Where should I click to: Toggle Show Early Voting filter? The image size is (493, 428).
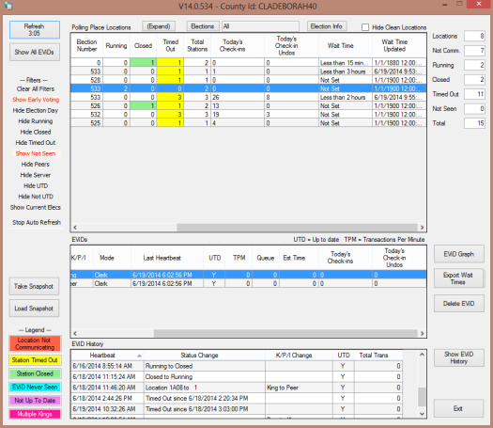point(36,100)
